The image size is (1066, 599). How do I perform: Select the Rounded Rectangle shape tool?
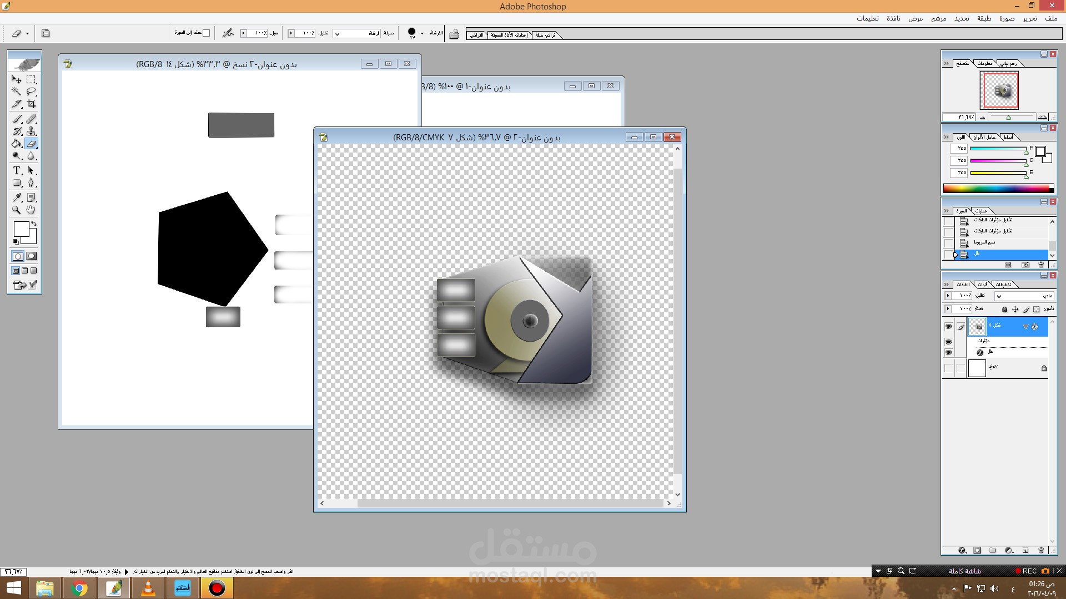[17, 182]
